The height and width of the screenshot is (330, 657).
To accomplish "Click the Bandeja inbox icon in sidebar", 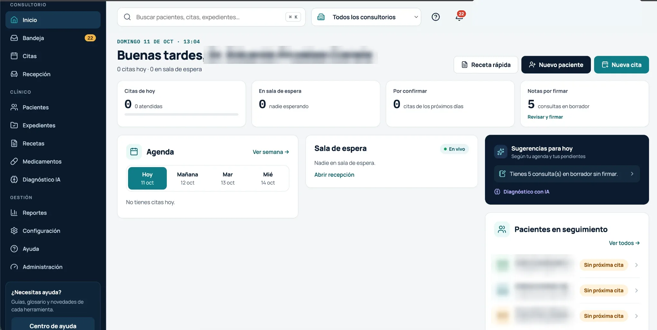I will [14, 38].
